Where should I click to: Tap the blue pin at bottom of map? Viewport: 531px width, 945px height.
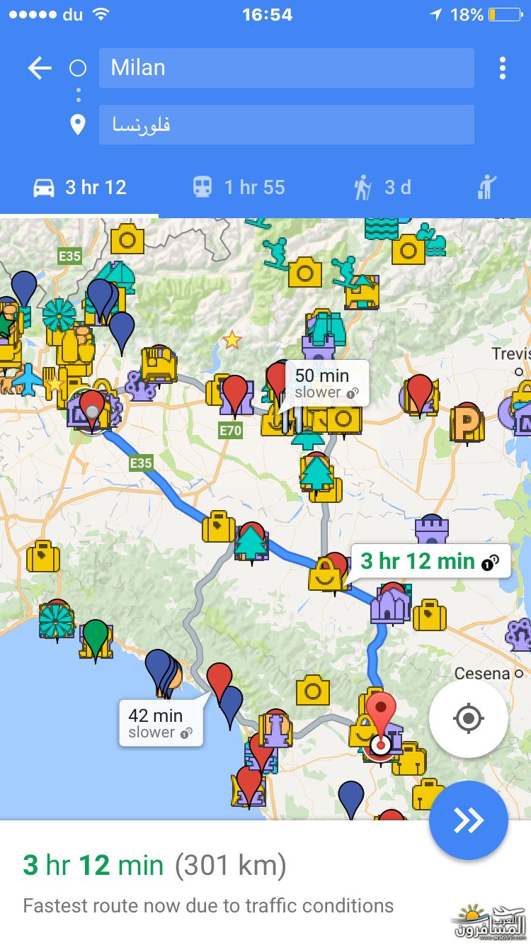coord(351,799)
